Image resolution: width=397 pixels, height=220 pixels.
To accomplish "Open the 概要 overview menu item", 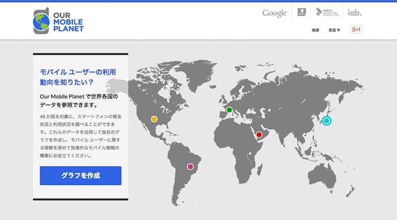I will pos(316,30).
